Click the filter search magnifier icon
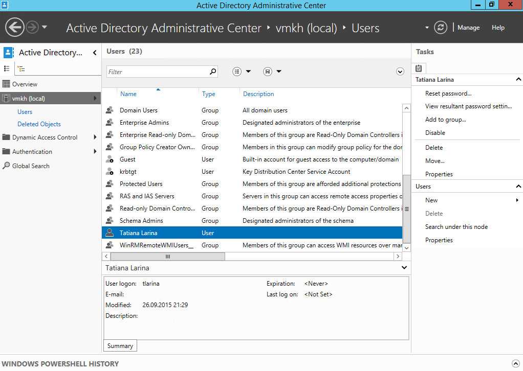The width and height of the screenshot is (523, 371). point(213,71)
